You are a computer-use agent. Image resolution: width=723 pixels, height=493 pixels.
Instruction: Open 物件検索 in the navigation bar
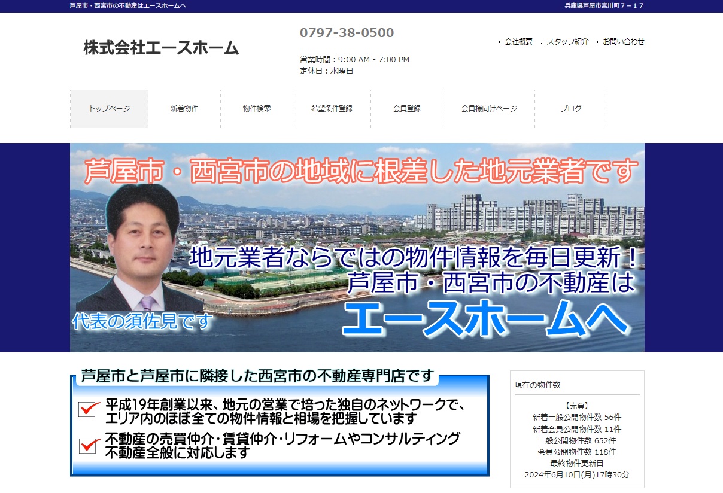(257, 109)
